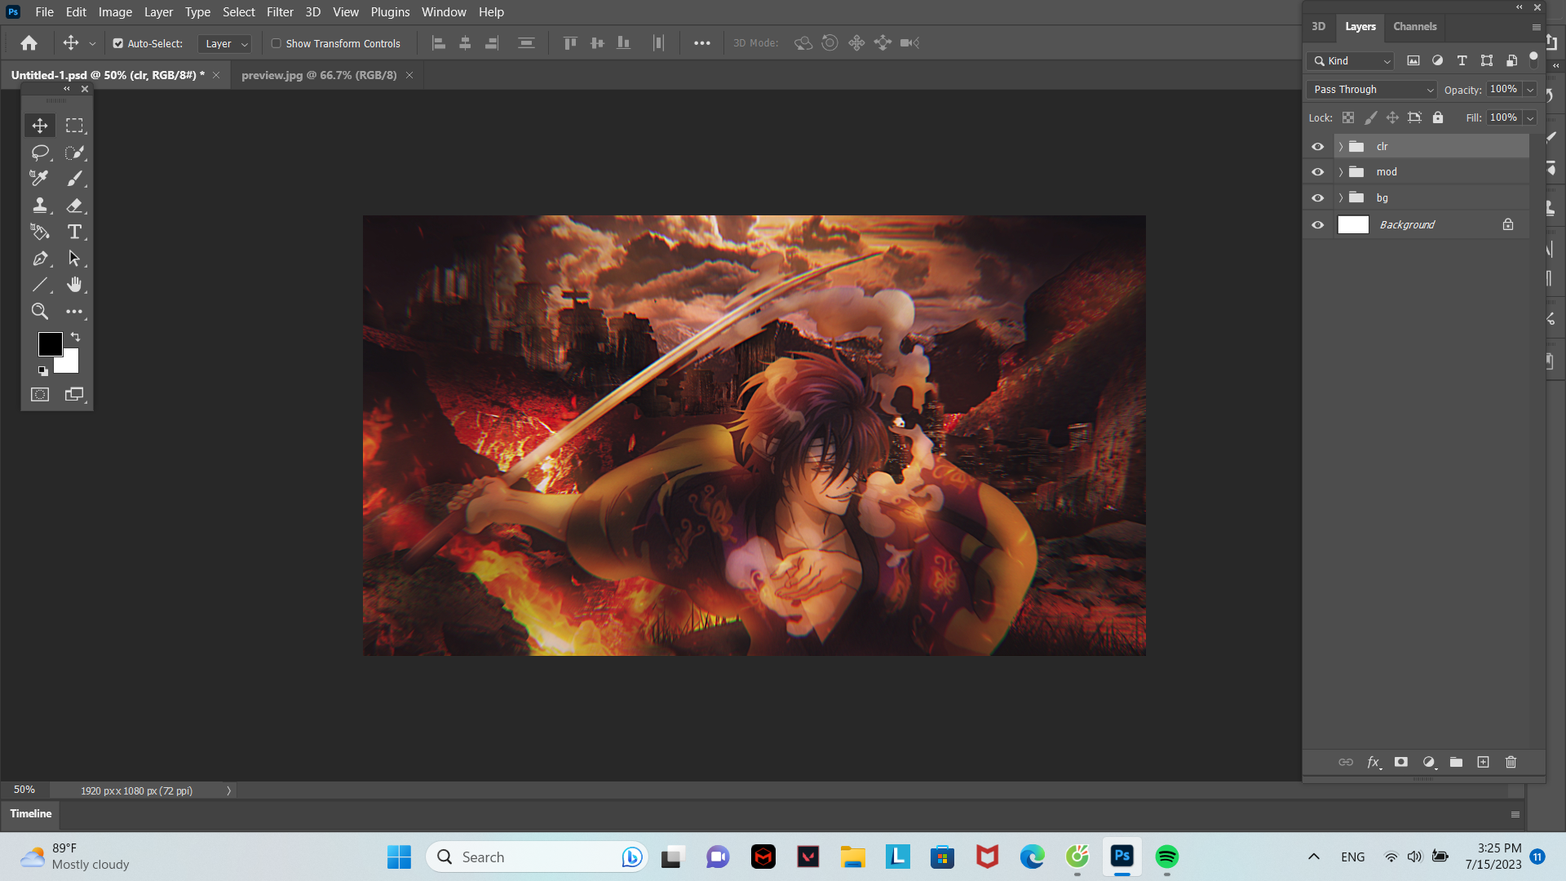The image size is (1566, 881).
Task: Disable the Auto-Select checkbox
Action: click(x=117, y=43)
